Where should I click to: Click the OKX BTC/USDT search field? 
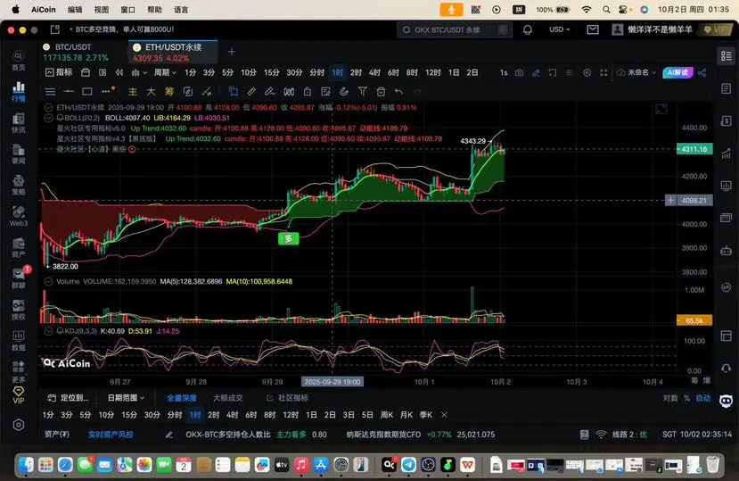click(455, 29)
